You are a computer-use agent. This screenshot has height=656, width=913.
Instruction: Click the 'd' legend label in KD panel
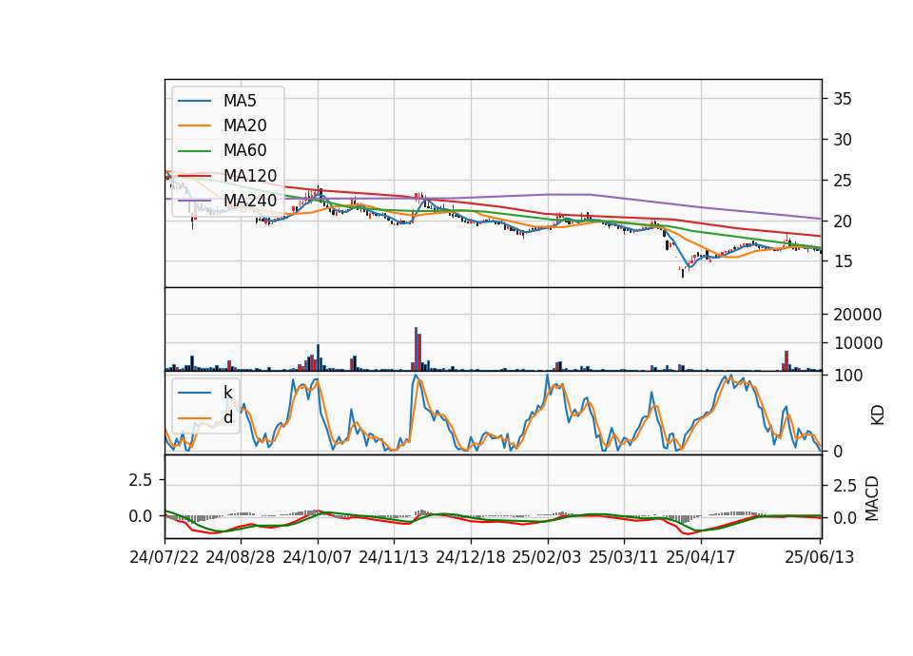[228, 417]
